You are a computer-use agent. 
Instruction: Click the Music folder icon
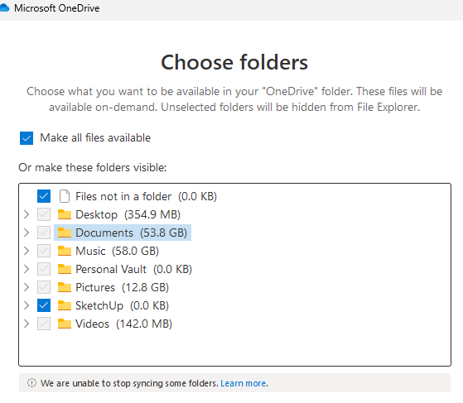pos(65,251)
